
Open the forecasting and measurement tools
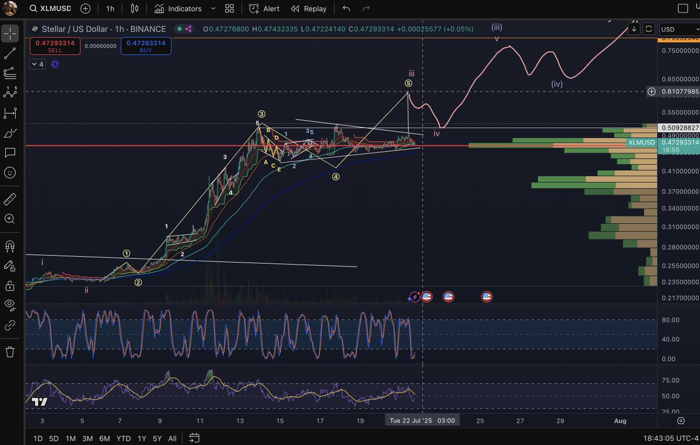[x=10, y=113]
